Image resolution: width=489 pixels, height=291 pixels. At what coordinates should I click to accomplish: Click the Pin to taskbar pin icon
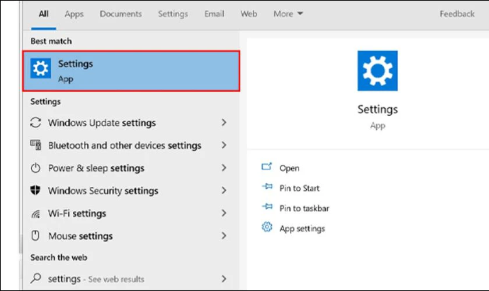click(x=267, y=207)
